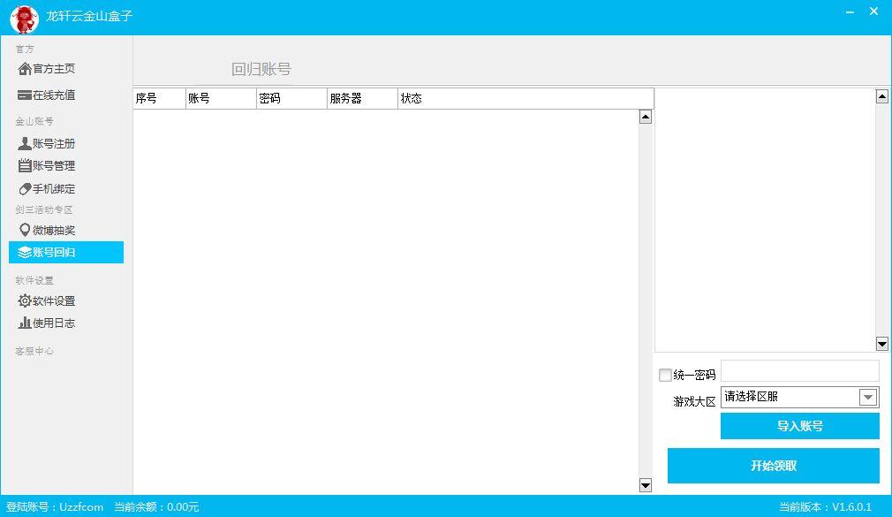Click the 服务器 column header
This screenshot has height=517, width=892.
click(x=362, y=98)
